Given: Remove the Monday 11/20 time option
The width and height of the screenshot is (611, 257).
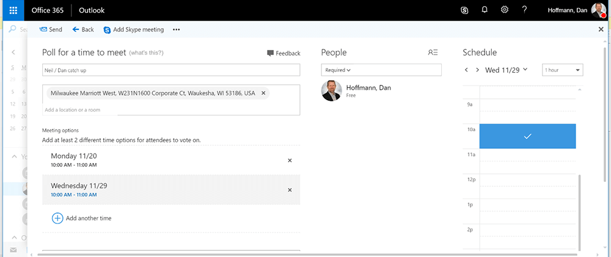Looking at the screenshot, I should tap(290, 161).
